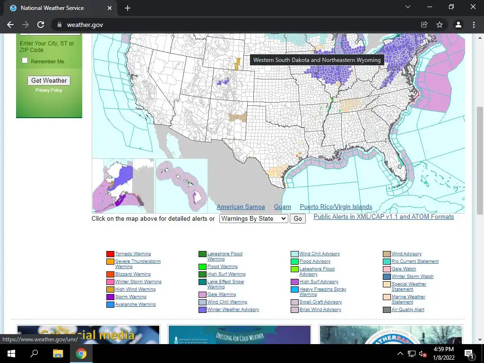Image resolution: width=484 pixels, height=363 pixels.
Task: Open the Puerto Rico/Virgin Islands link
Action: [336, 207]
